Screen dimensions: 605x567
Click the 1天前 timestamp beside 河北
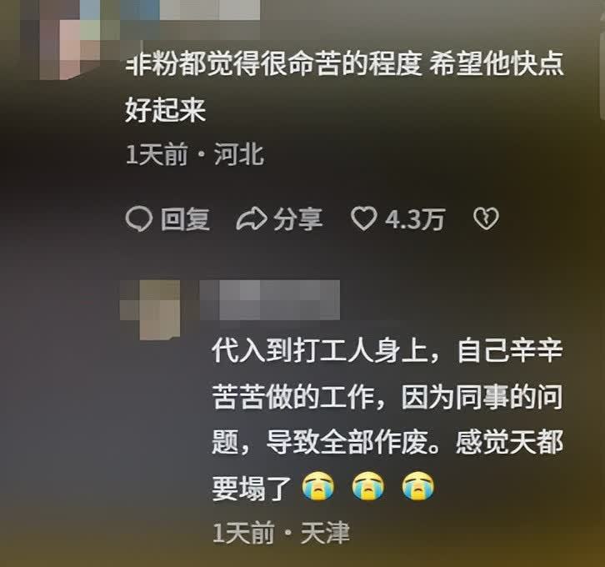pyautogui.click(x=157, y=155)
